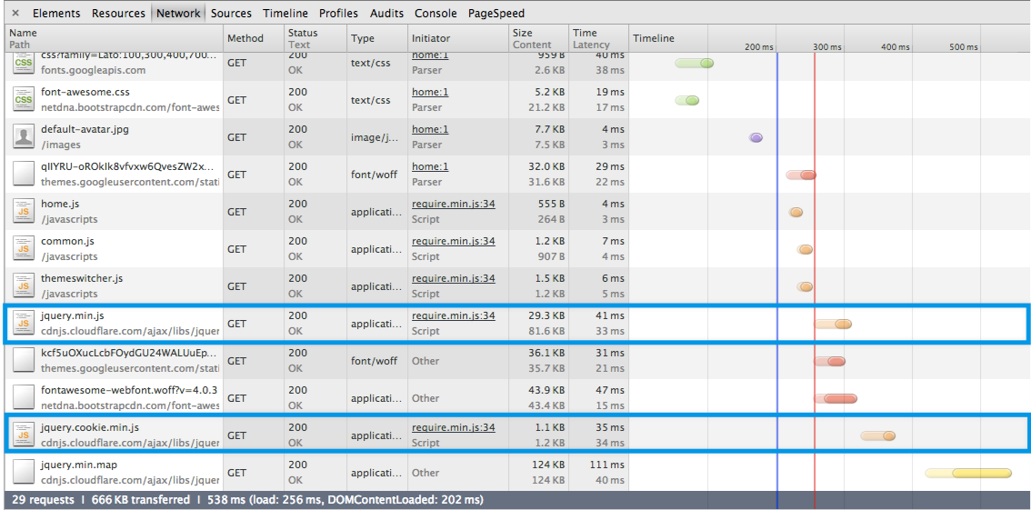Select the Network tab

178,13
